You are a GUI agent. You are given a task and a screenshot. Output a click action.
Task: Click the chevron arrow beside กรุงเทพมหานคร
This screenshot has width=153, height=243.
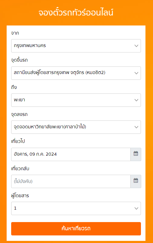(x=136, y=46)
